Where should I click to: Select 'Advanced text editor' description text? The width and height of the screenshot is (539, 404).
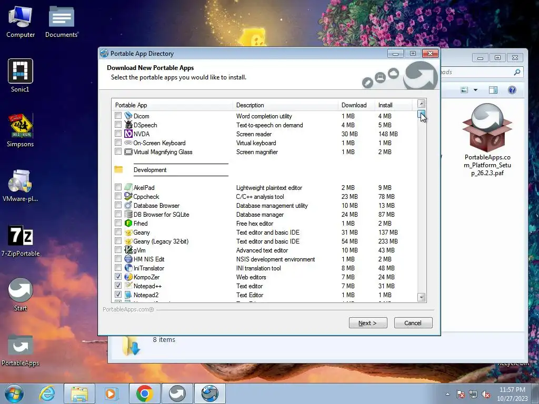(262, 250)
